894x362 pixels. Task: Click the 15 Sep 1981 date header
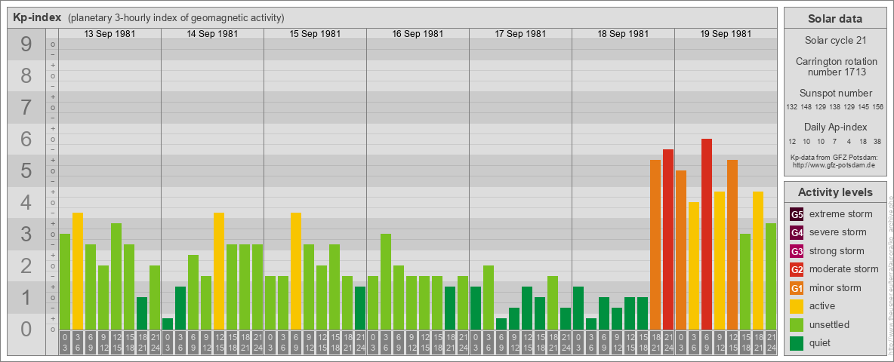pyautogui.click(x=315, y=34)
